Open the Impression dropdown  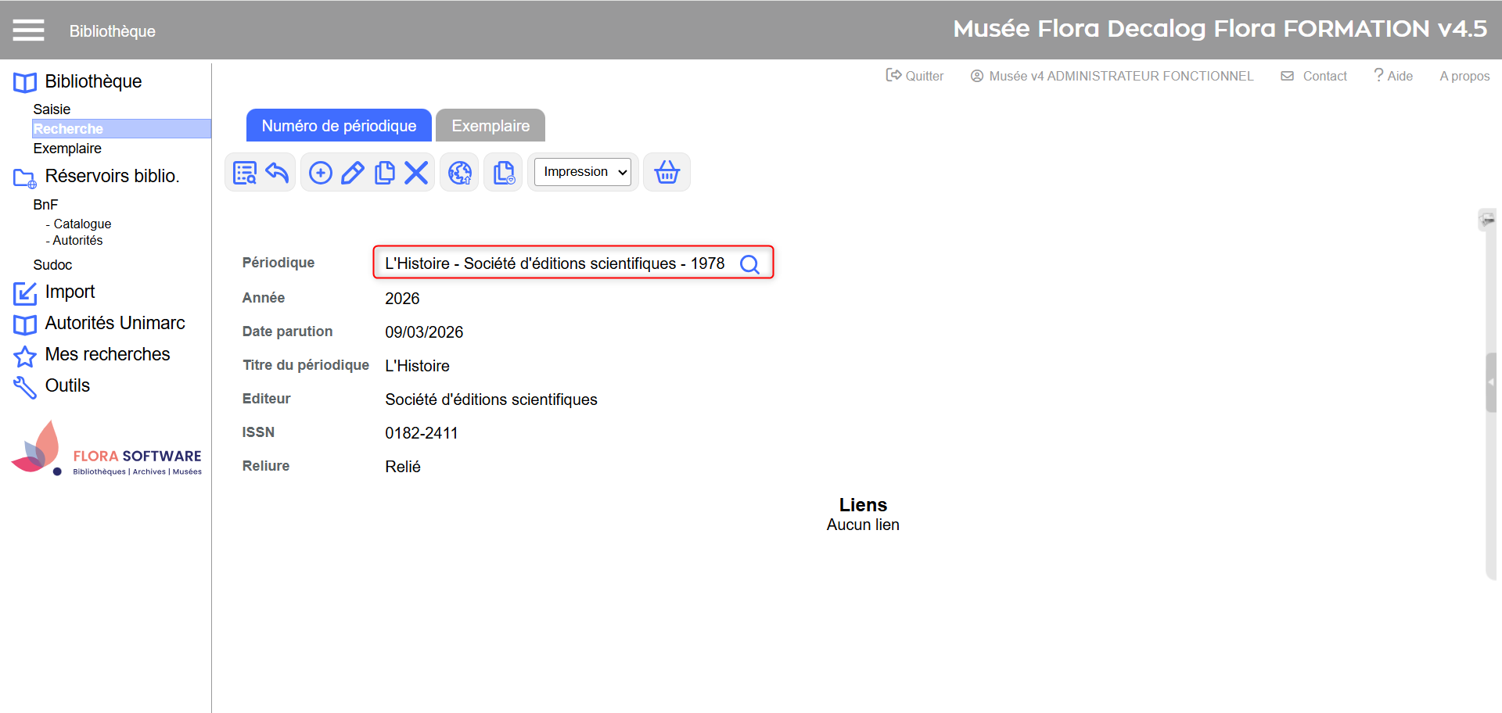coord(583,172)
